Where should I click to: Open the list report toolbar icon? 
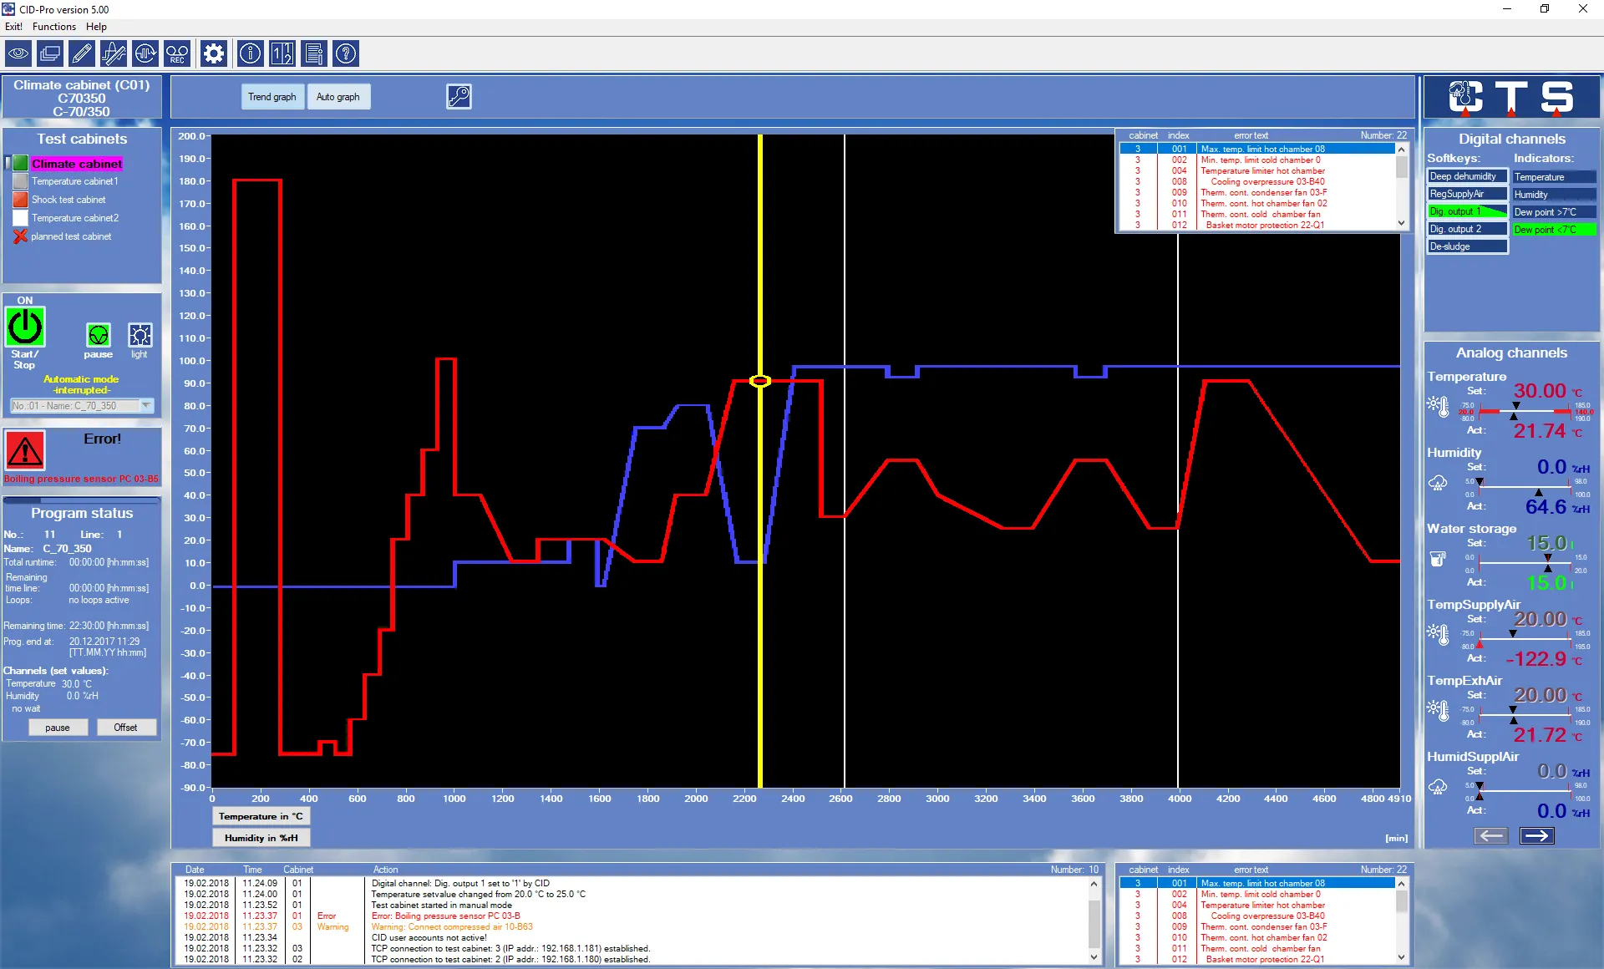click(x=314, y=54)
